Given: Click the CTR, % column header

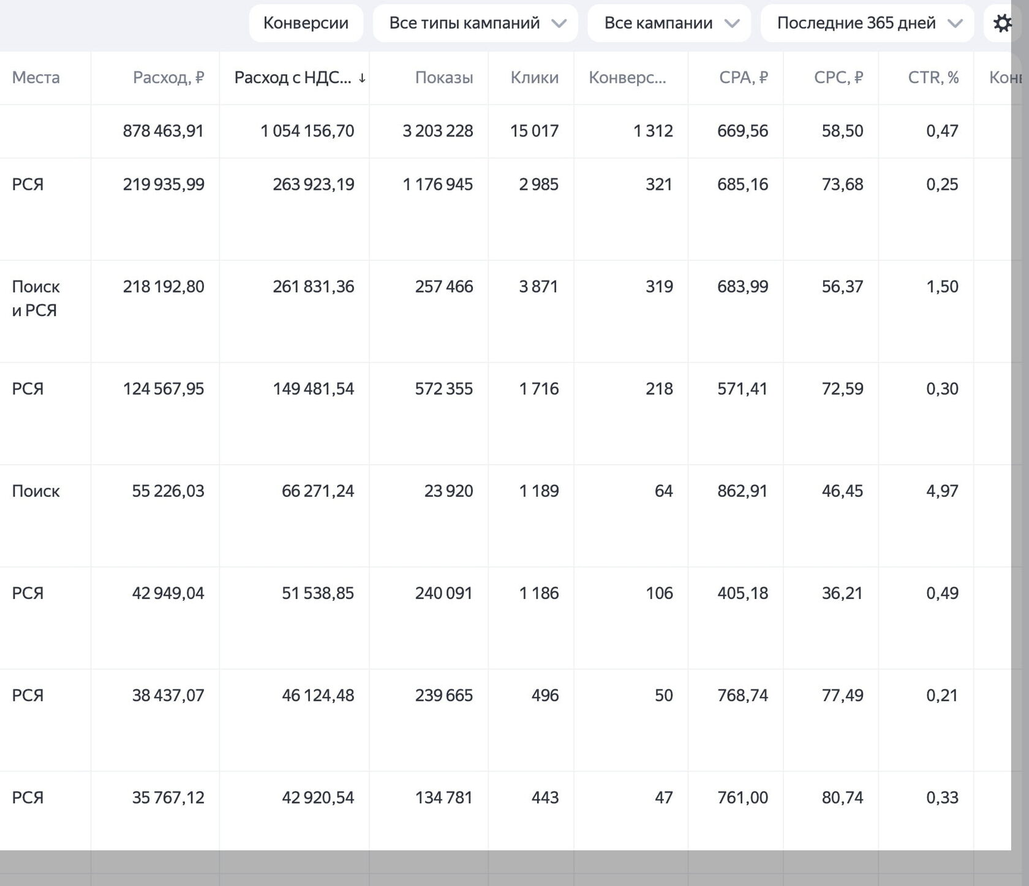Looking at the screenshot, I should 933,78.
